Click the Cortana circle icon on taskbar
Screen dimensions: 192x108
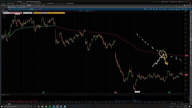31,106
